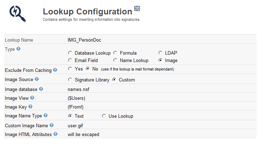Open help for Image Name Type
The width and height of the screenshot is (264, 147).
pos(45,115)
